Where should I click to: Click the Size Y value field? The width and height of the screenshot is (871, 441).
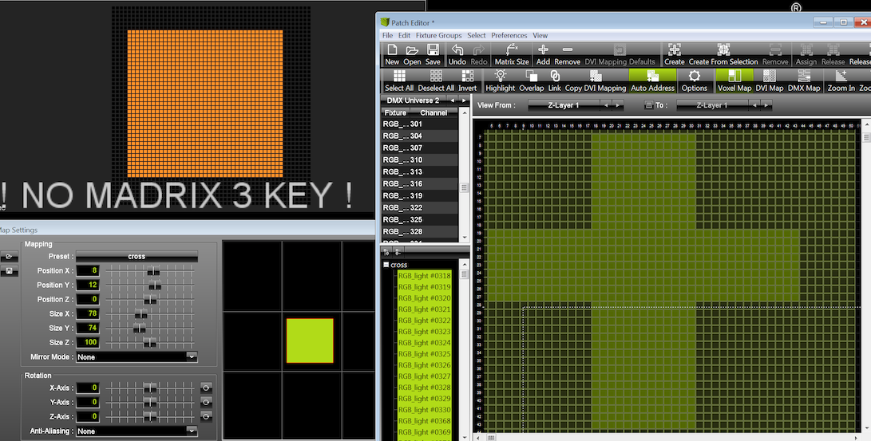coord(88,328)
